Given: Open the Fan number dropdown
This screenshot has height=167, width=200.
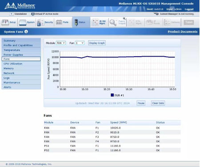Looking at the screenshot, I should 80,43.
